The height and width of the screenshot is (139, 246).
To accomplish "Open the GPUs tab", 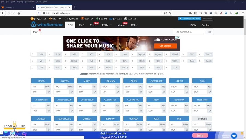I will (134, 25).
